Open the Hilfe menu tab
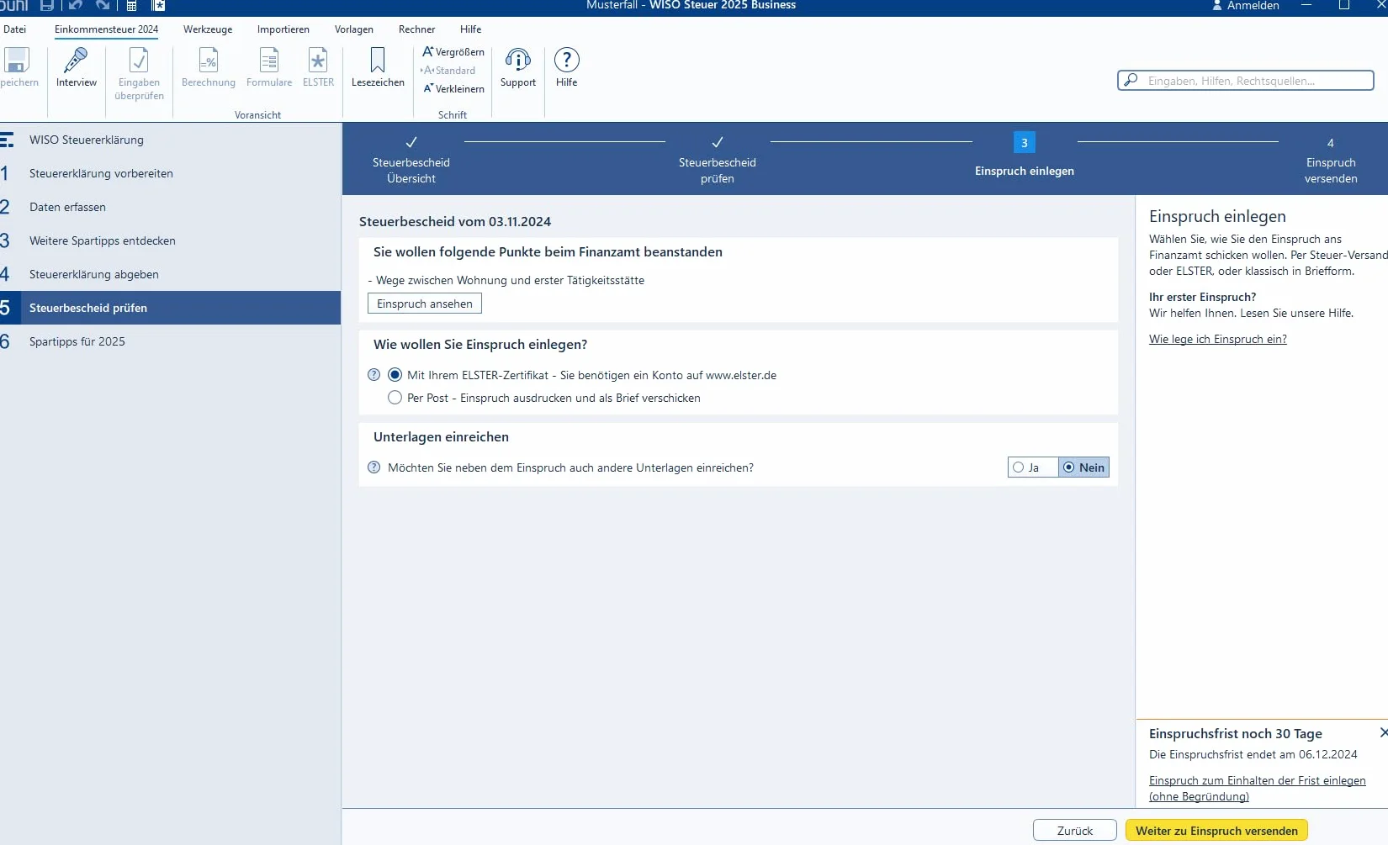The width and height of the screenshot is (1388, 845). click(471, 29)
